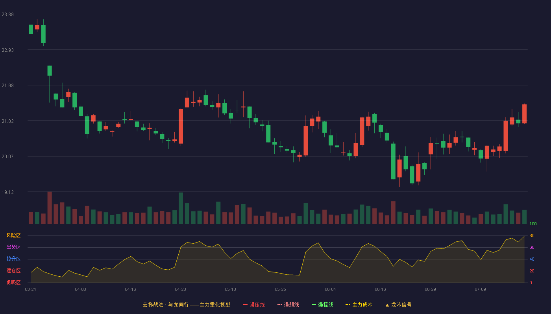
Task: Toggle the 龙吟信号 legend entry
Action: (398, 305)
